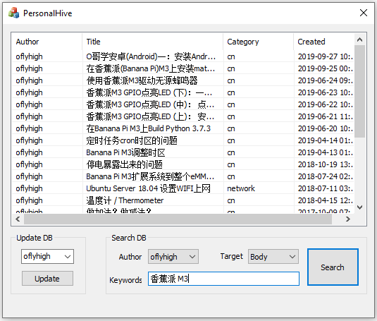377x321 pixels.
Task: Click the created date '2019-04-14 01:.'
Action: click(x=326, y=140)
